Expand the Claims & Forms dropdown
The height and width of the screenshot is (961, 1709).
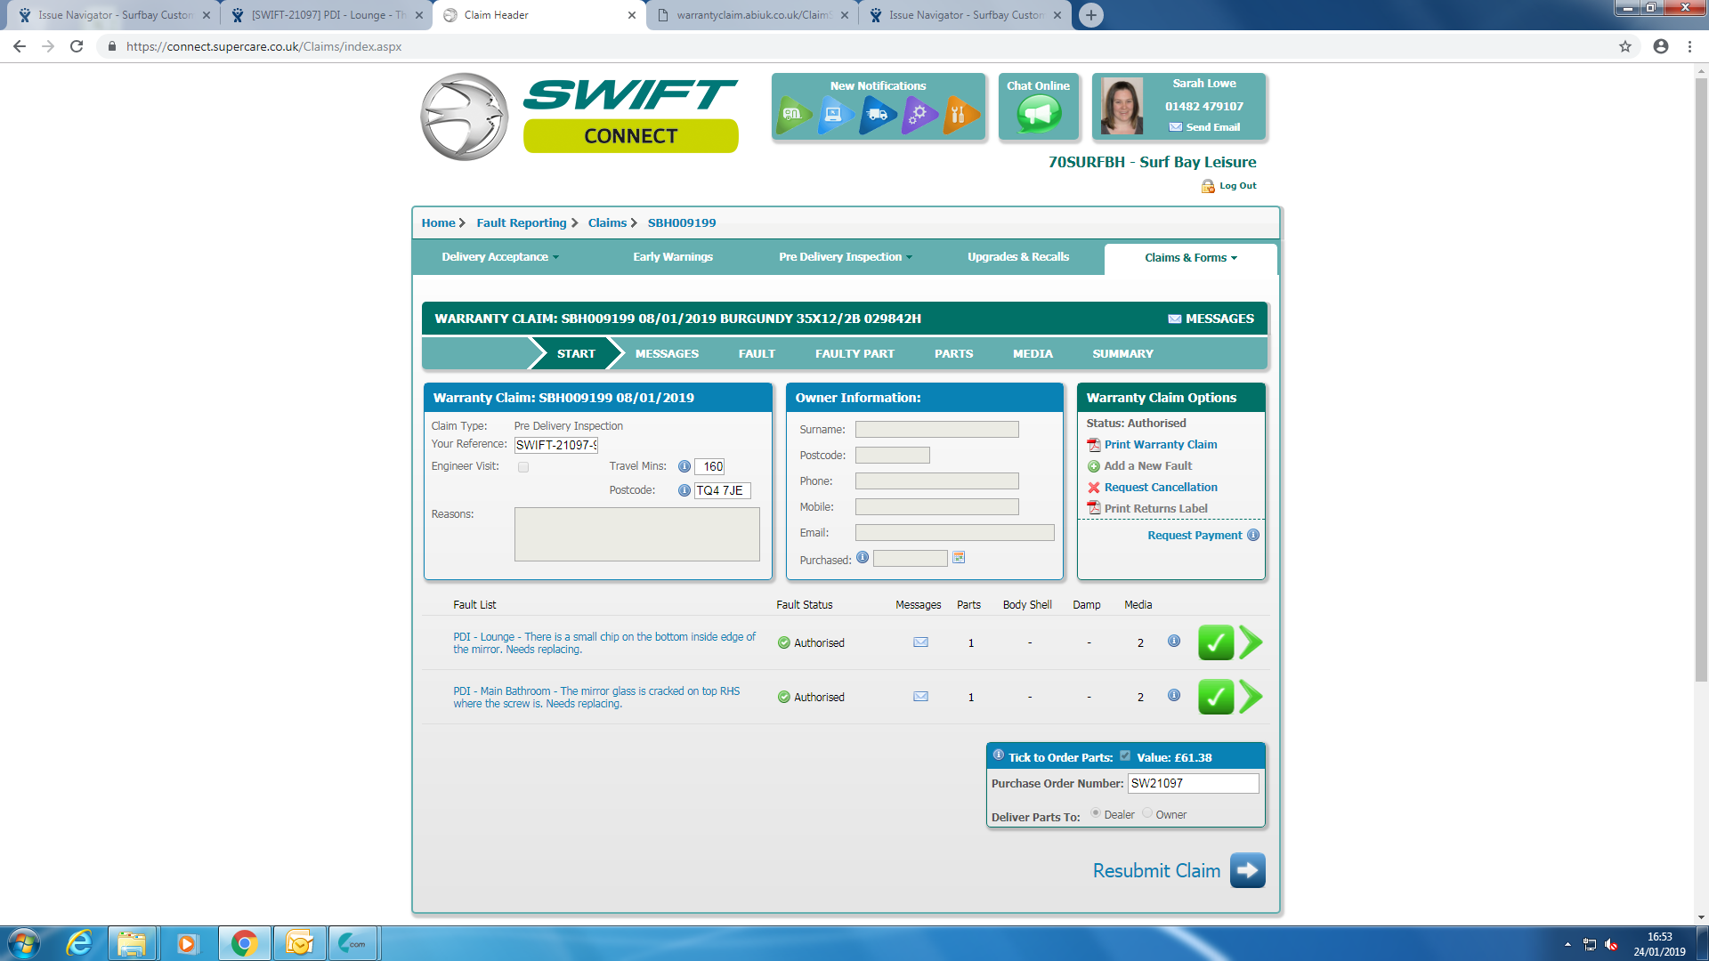click(1190, 258)
